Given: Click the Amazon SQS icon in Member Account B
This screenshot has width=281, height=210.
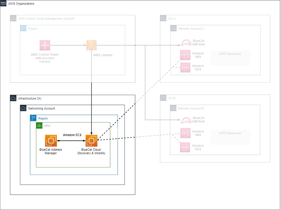Looking at the screenshot, I should click(x=185, y=147).
